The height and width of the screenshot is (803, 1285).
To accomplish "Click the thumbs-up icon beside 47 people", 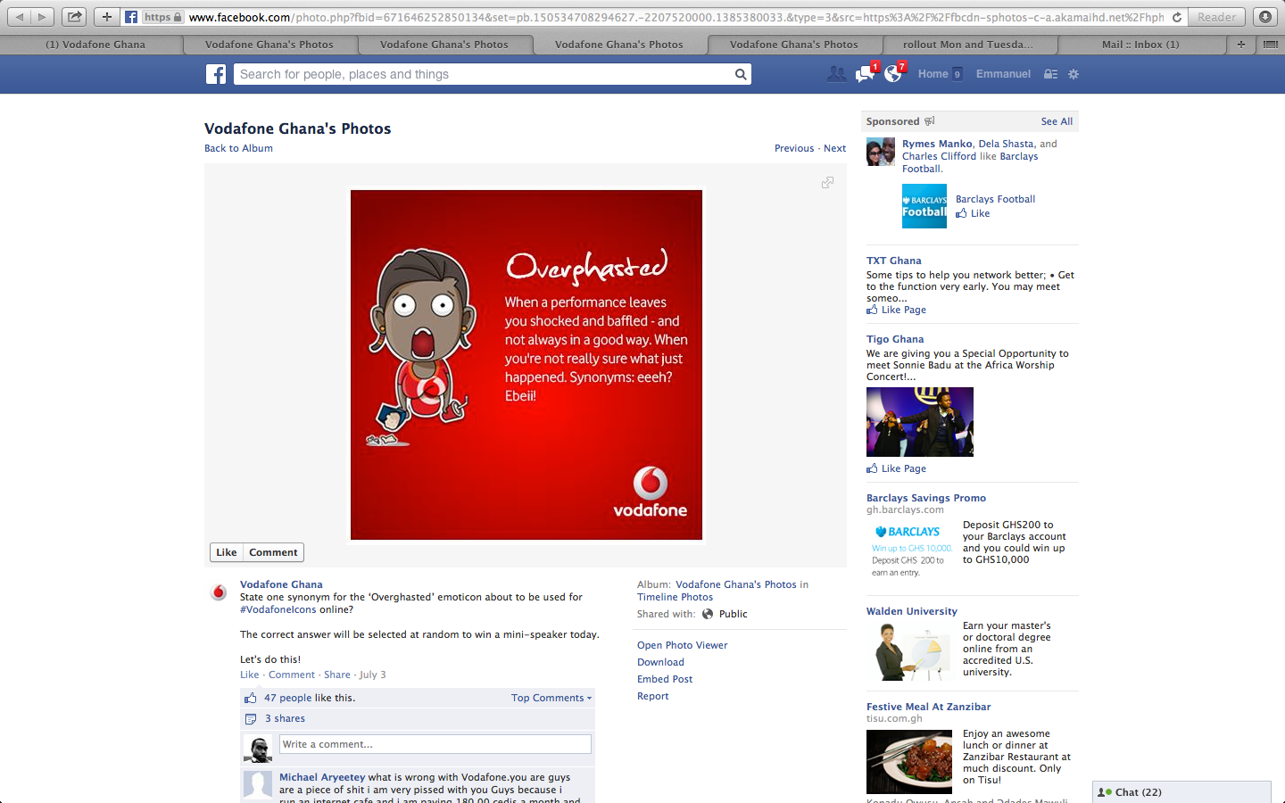I will click(x=251, y=698).
